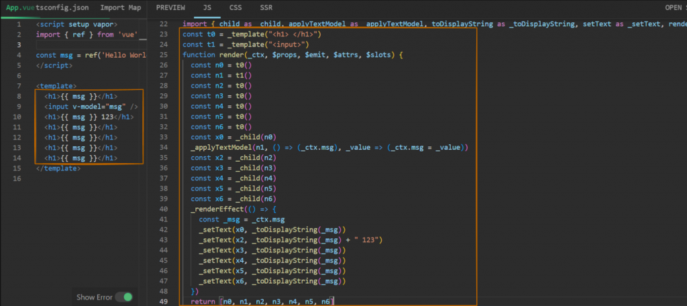Viewport: 687px width, 306px height.
Task: Click the 'function render(_ctx, $props...' line
Action: [293, 55]
